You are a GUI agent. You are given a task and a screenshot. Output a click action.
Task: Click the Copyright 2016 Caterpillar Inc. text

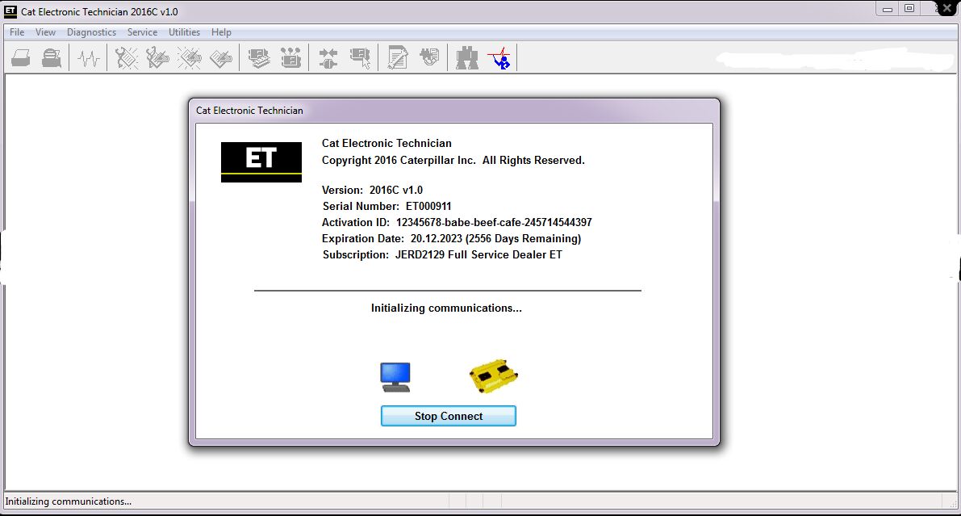point(453,160)
